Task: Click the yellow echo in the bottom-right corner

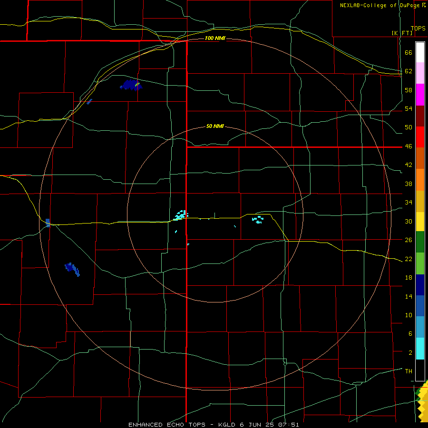Action: (422, 404)
